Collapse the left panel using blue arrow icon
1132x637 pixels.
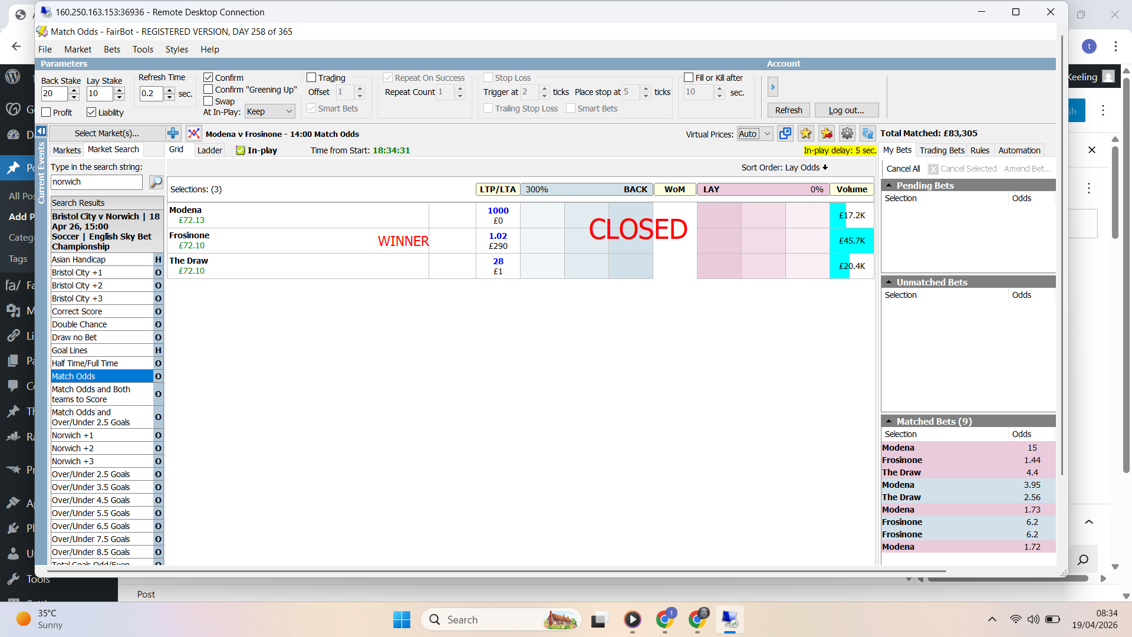point(41,131)
